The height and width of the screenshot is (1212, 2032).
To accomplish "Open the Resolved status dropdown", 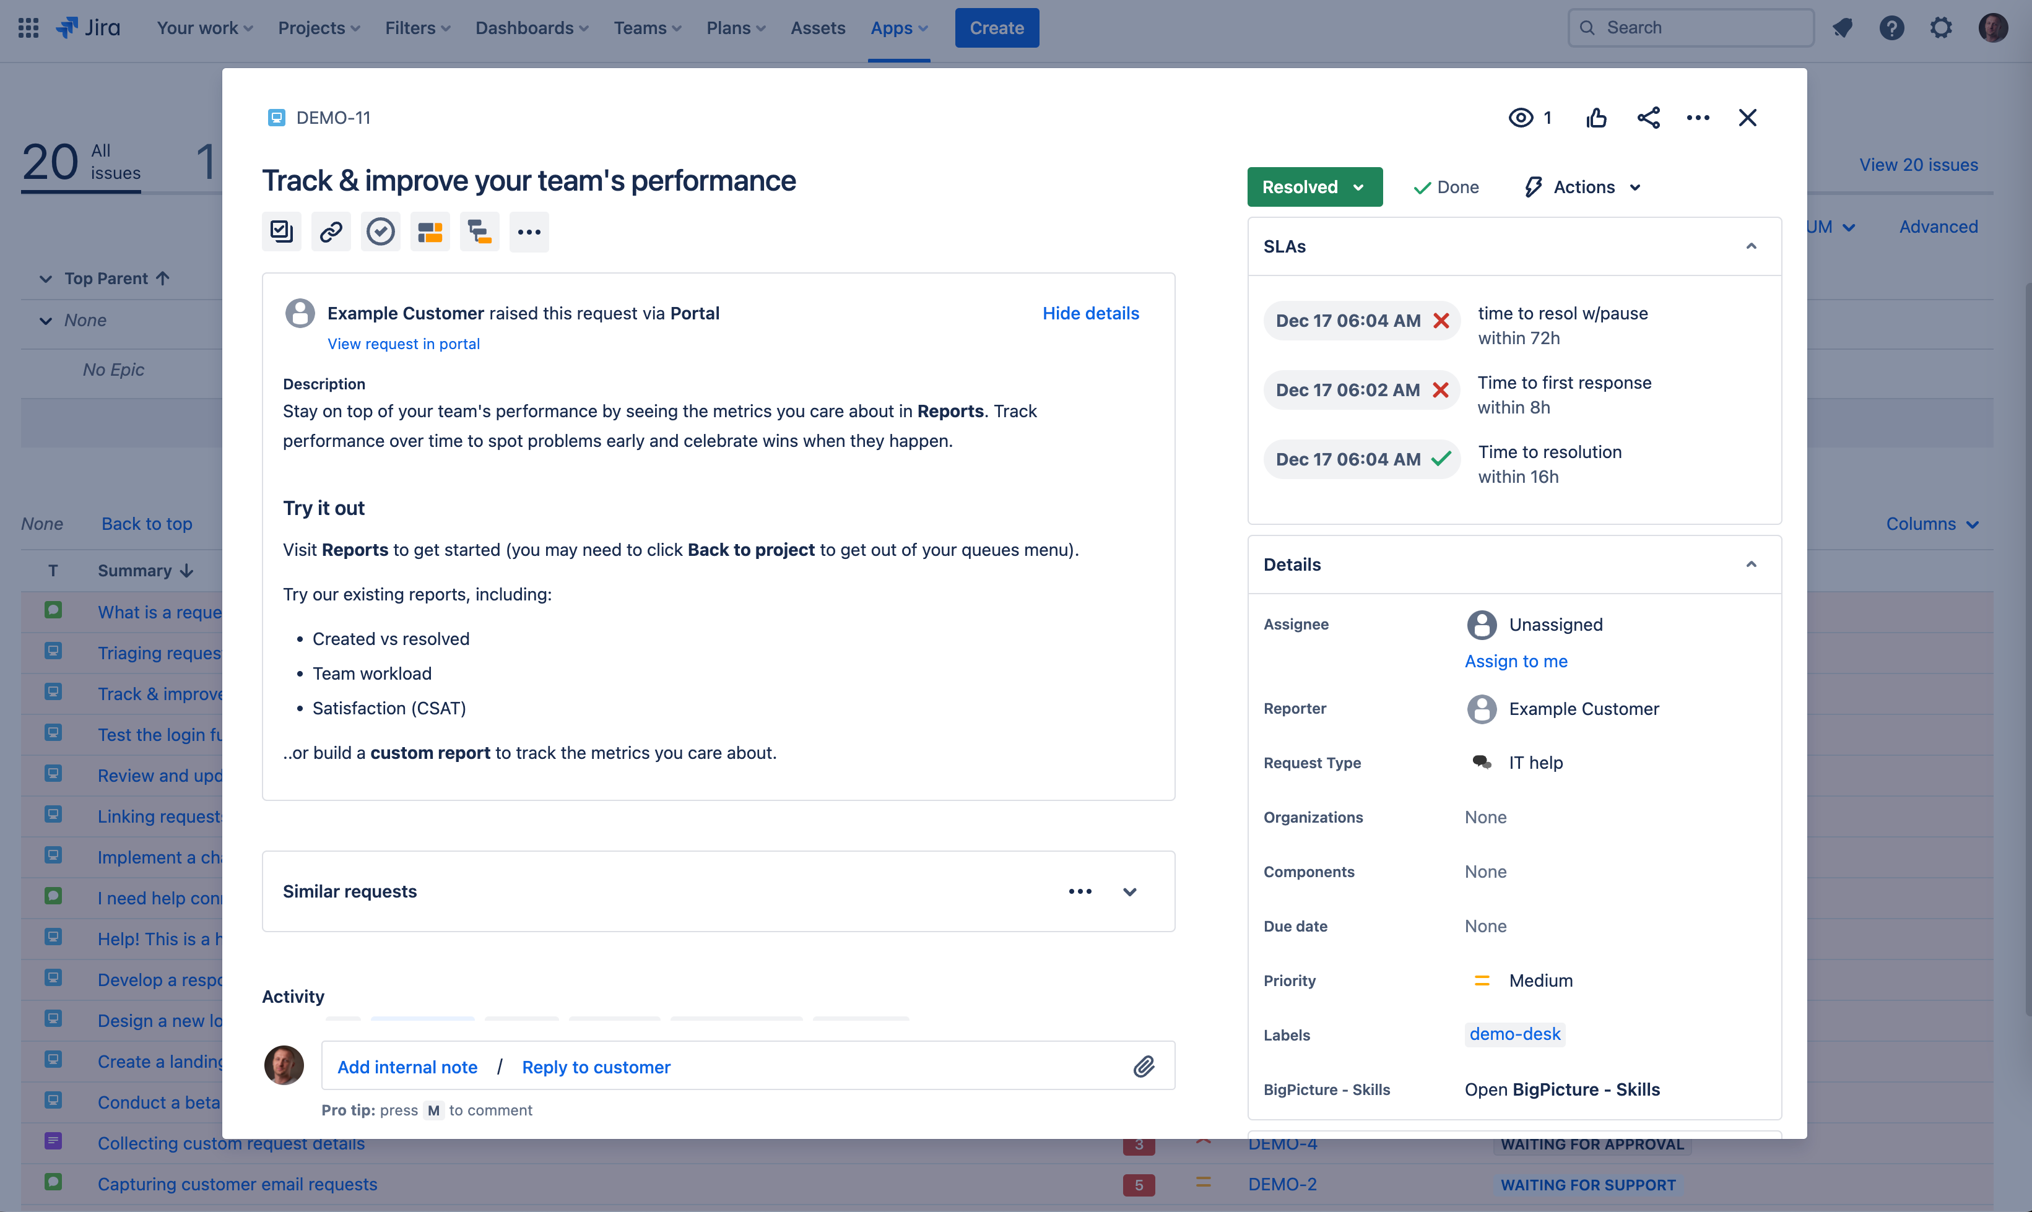I will pos(1314,187).
